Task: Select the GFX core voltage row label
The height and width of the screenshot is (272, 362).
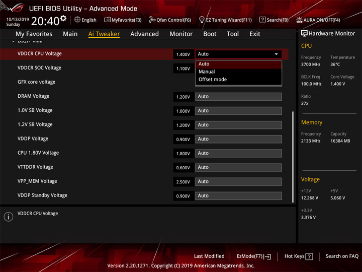Action: [x=37, y=82]
